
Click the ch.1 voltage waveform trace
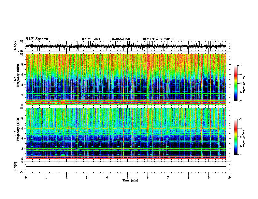tap(125, 46)
